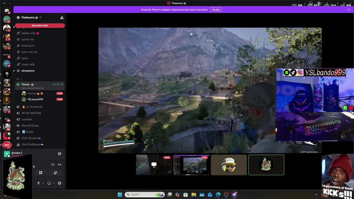The width and height of the screenshot is (354, 199).
Task: Open Padawans server menu dropdown
Action: (40, 17)
